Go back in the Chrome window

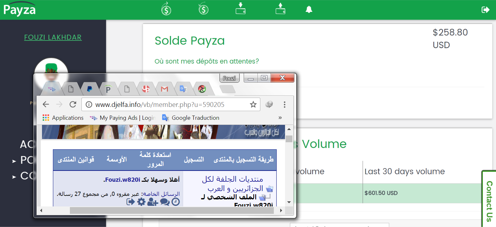tap(46, 104)
